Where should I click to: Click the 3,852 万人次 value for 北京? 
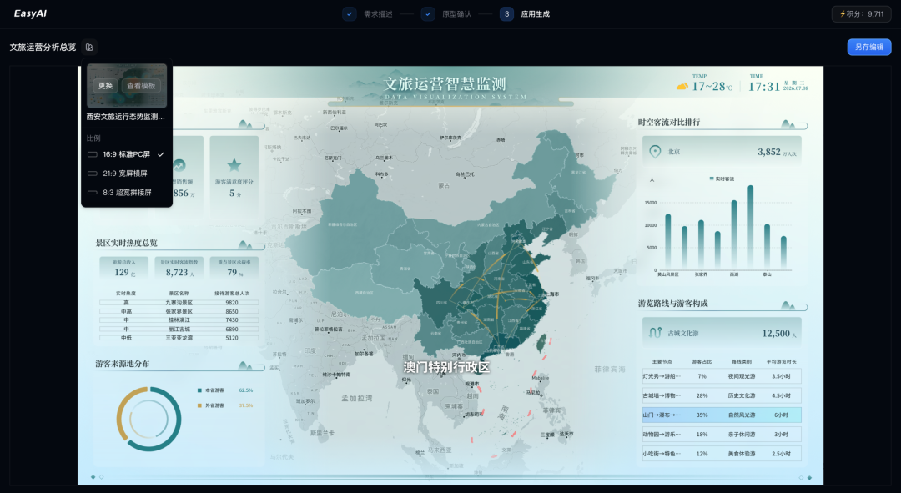pyautogui.click(x=777, y=153)
